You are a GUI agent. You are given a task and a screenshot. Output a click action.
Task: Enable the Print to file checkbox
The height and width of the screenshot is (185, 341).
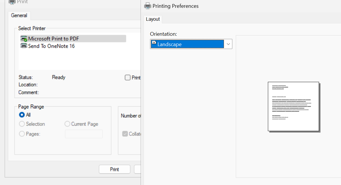coord(127,77)
